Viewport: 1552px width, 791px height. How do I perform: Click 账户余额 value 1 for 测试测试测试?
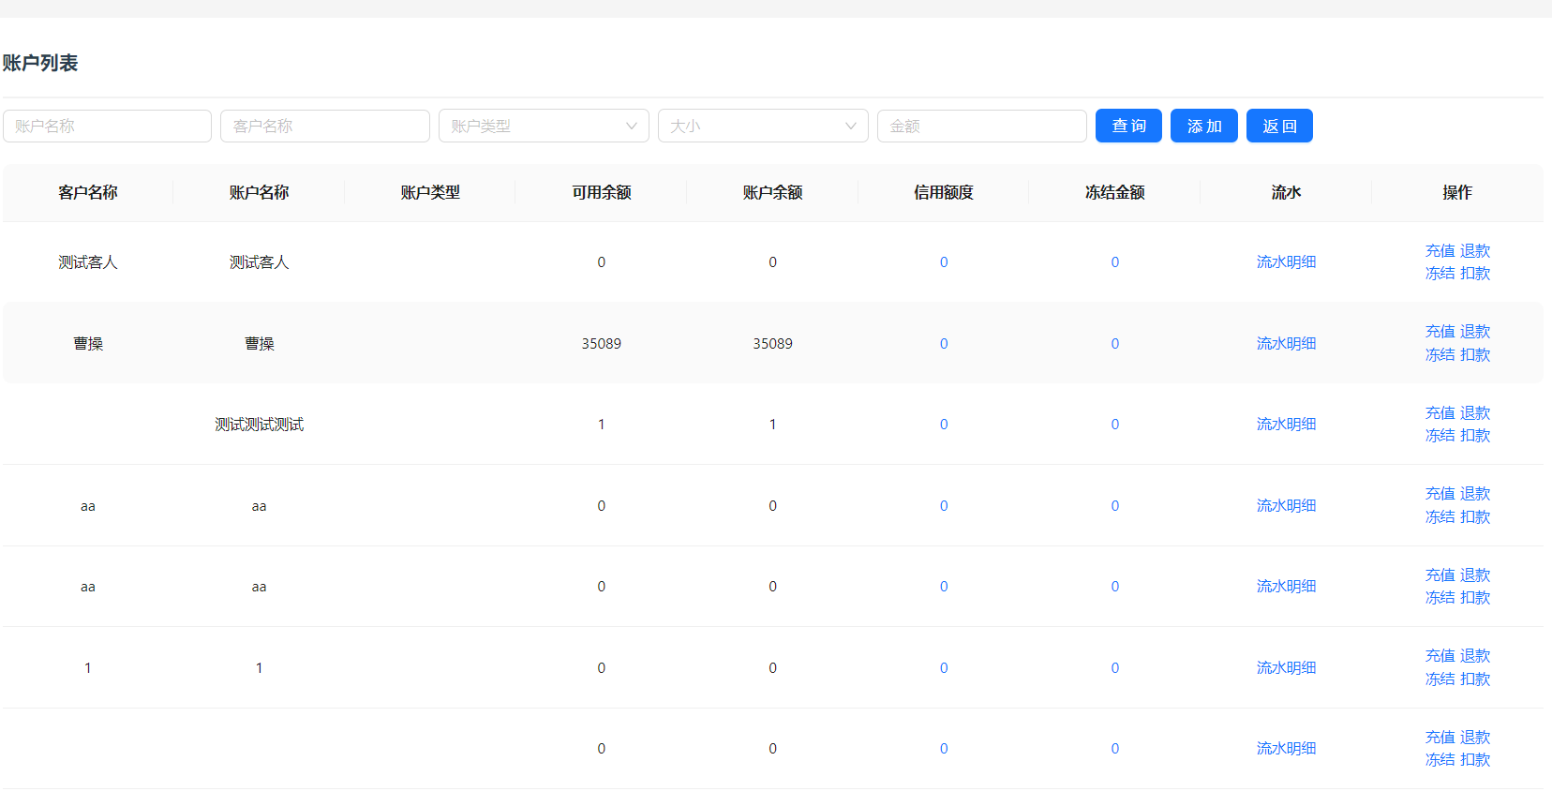(773, 425)
